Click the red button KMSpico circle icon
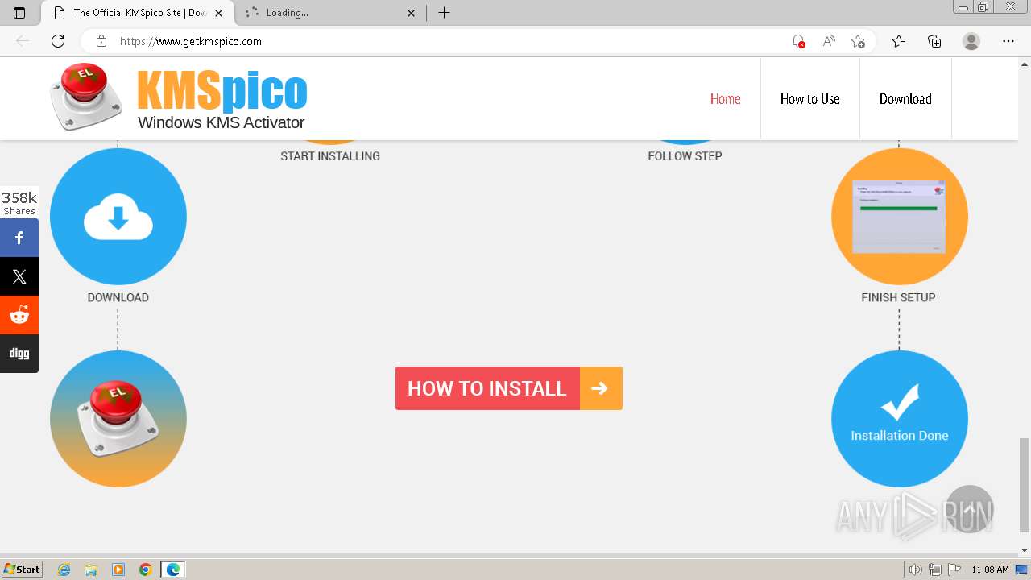Viewport: 1031px width, 580px height. 118,419
